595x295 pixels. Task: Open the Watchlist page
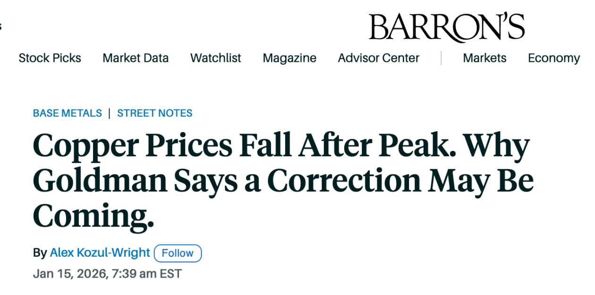215,58
